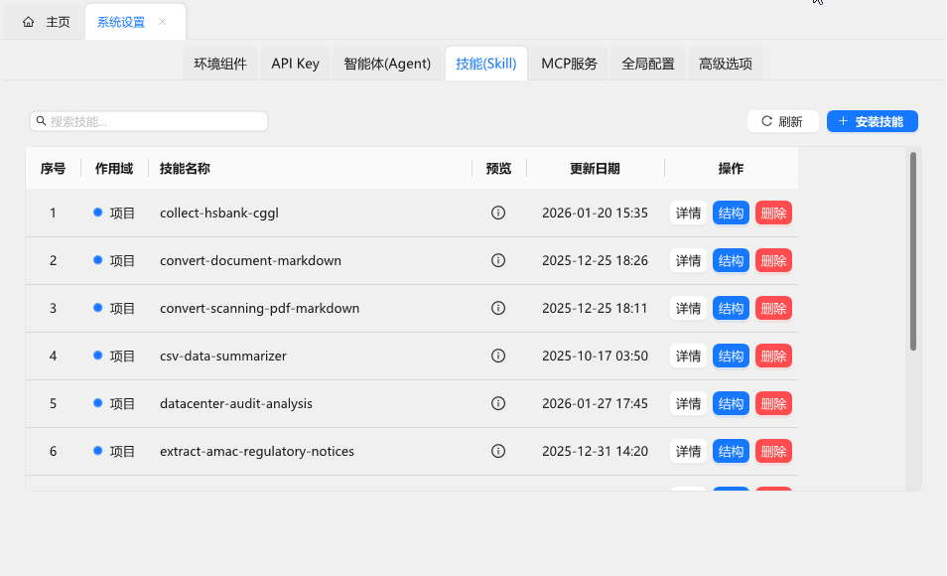Viewport: 947px width, 576px height.
Task: Open the API Key tab
Action: tap(295, 64)
